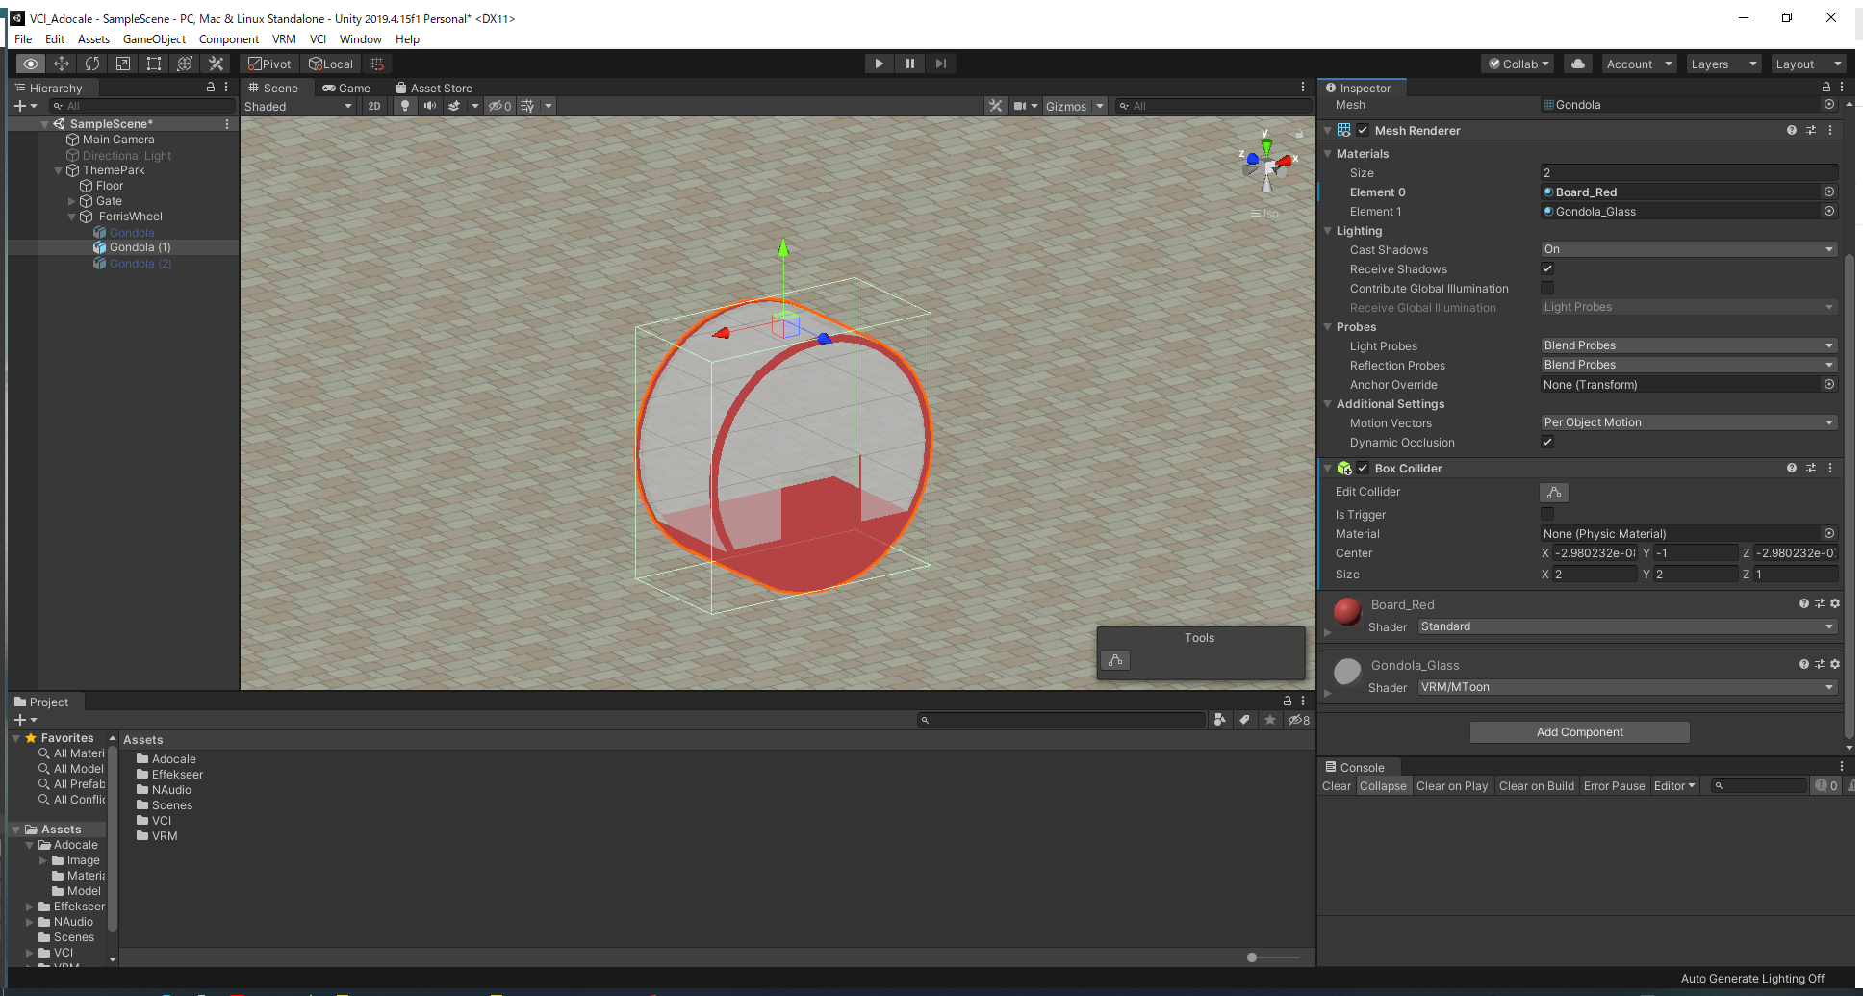Select the Rotate tool in the toolbar

92,64
